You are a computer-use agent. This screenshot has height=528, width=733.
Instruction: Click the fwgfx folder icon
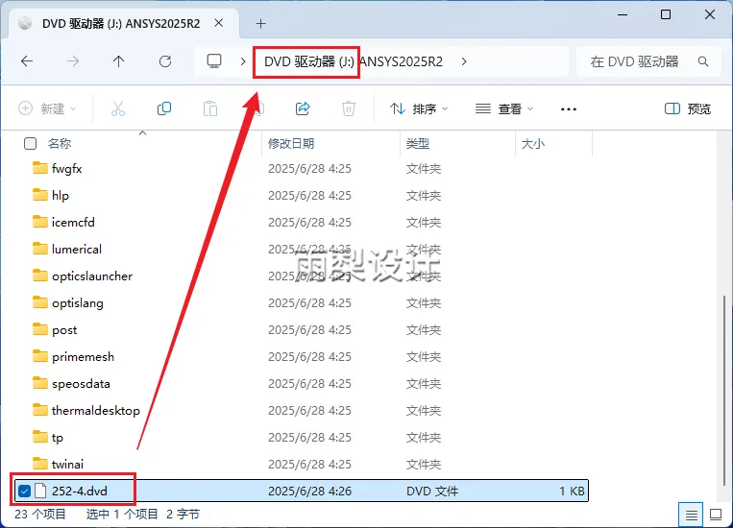[40, 168]
